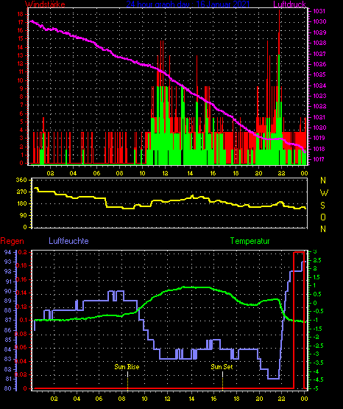
Task: Click compass letter "O"
Action: coord(323,217)
